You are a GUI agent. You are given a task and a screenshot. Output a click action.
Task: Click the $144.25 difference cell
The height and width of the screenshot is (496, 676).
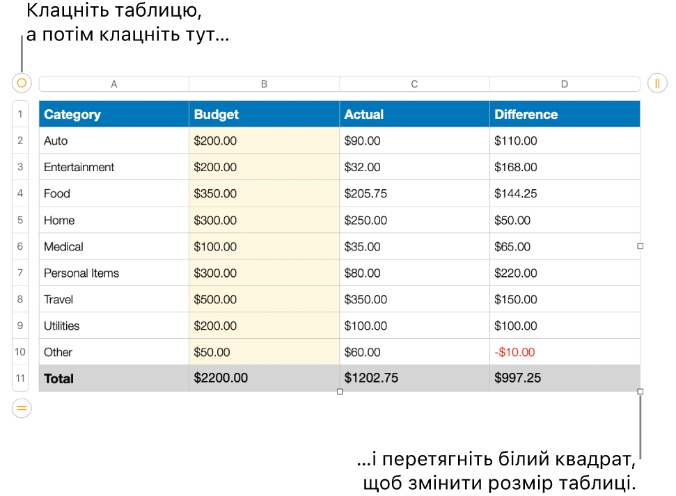coord(565,193)
